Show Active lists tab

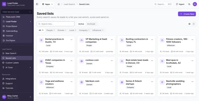pyautogui.click(x=81, y=24)
